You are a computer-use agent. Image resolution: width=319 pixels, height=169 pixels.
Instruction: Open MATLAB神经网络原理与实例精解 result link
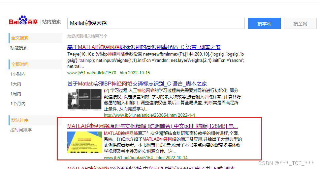[x=153, y=126]
